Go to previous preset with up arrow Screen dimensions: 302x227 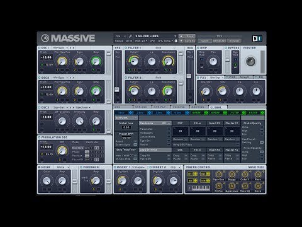[x=181, y=36]
